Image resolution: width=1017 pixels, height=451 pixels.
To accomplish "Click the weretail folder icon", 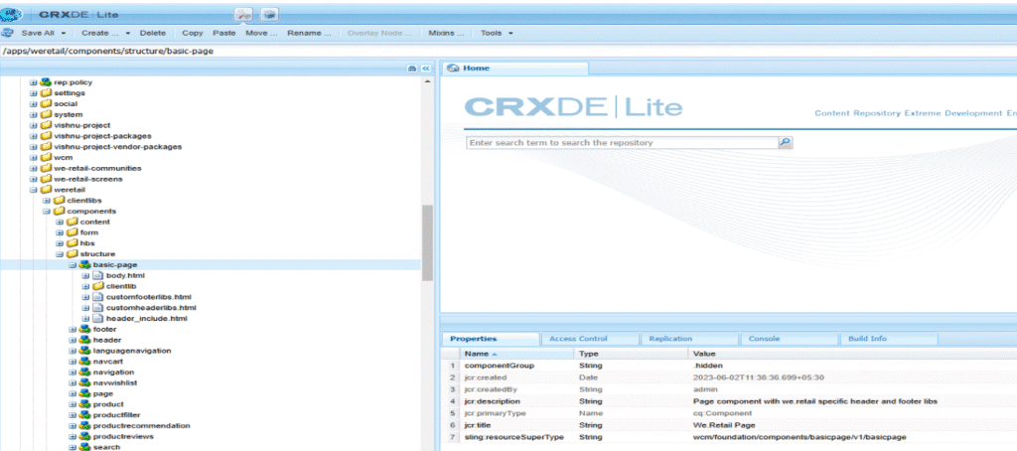I will point(46,190).
